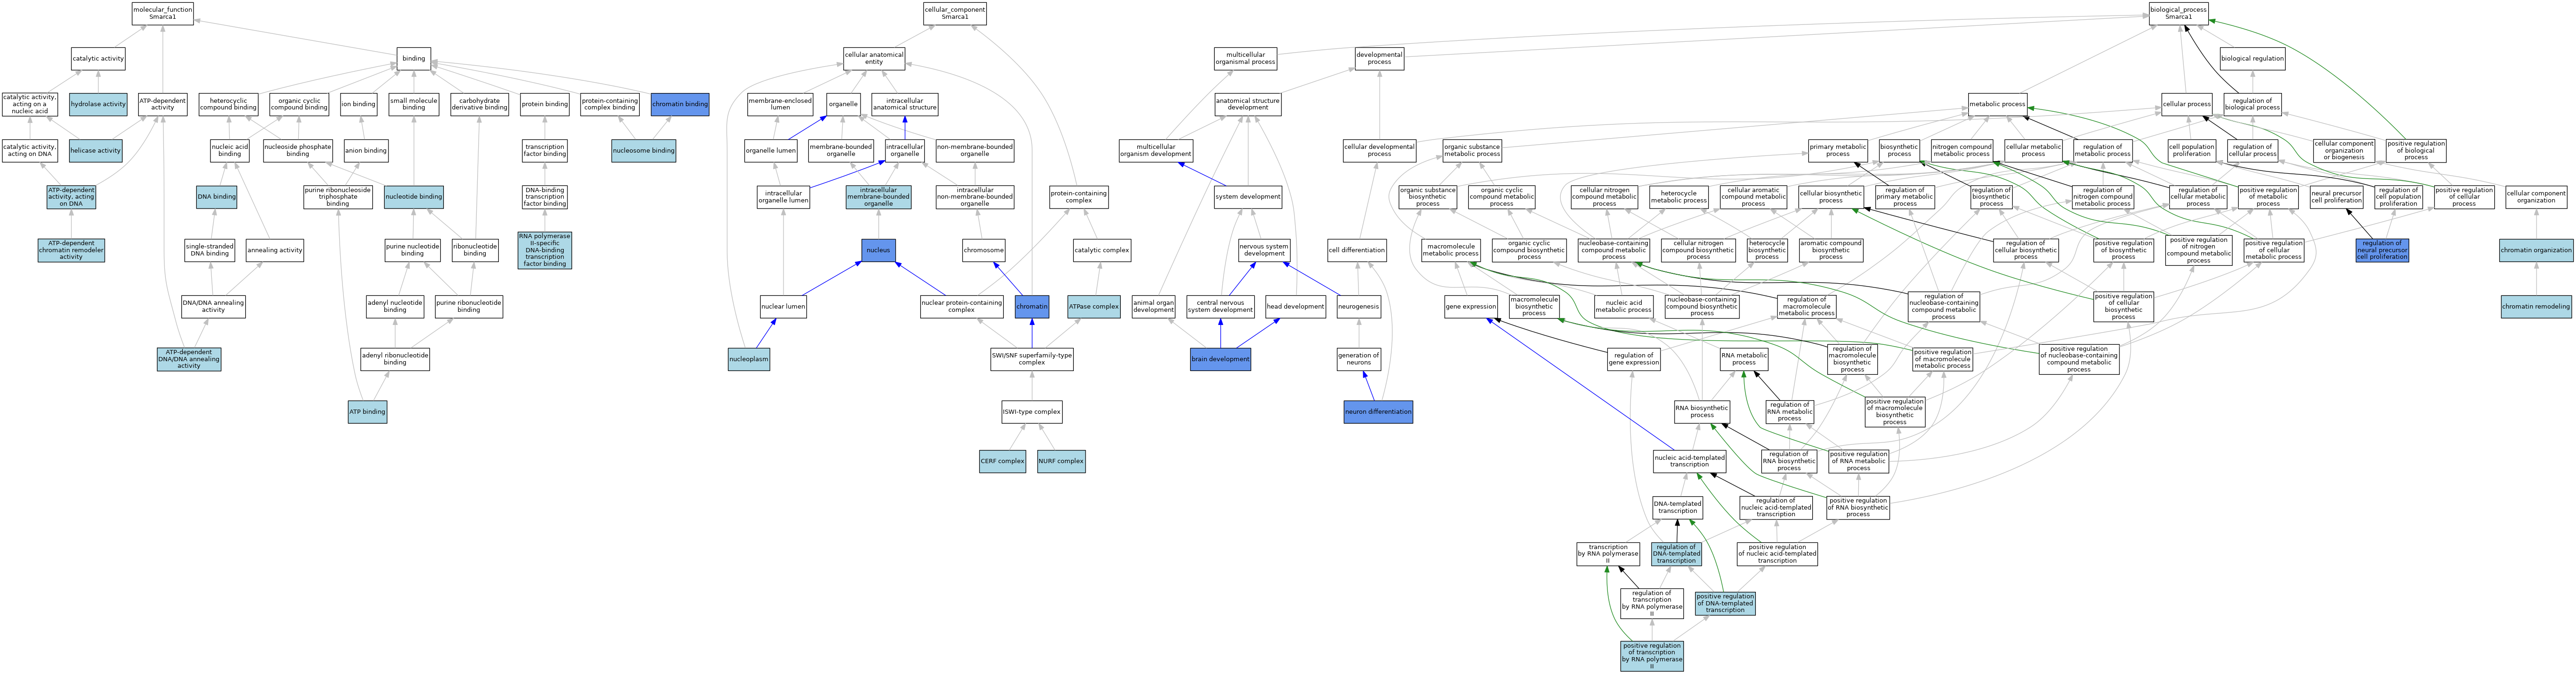Click the catalytic complex node
The width and height of the screenshot is (2576, 674).
click(x=1102, y=250)
